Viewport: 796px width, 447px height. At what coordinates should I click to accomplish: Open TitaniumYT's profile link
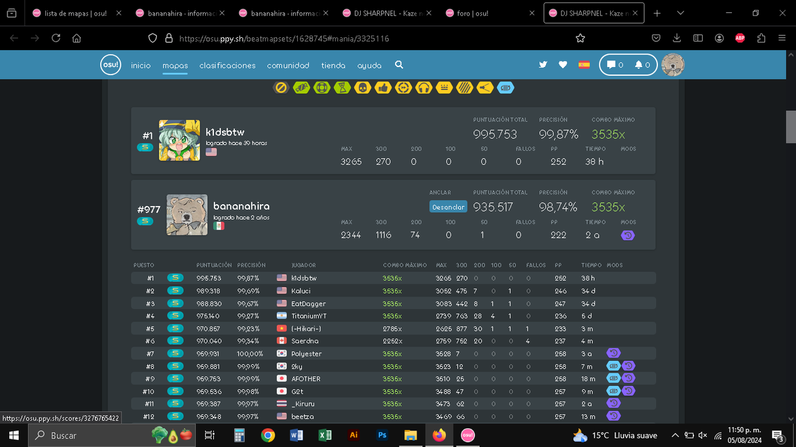click(309, 316)
